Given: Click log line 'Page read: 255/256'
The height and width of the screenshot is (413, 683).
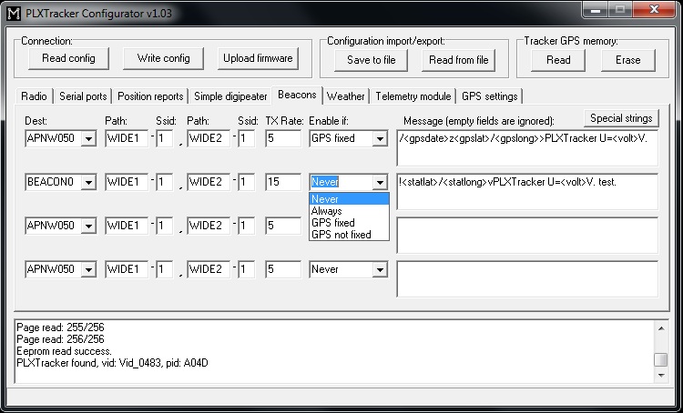Looking at the screenshot, I should tap(60, 327).
